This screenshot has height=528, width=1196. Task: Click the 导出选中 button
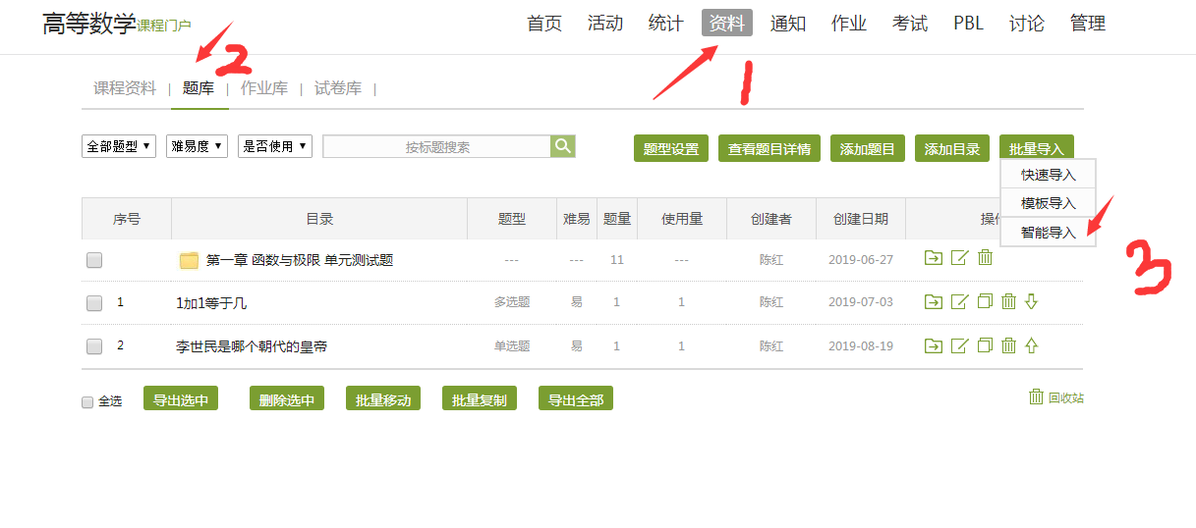[x=181, y=398]
